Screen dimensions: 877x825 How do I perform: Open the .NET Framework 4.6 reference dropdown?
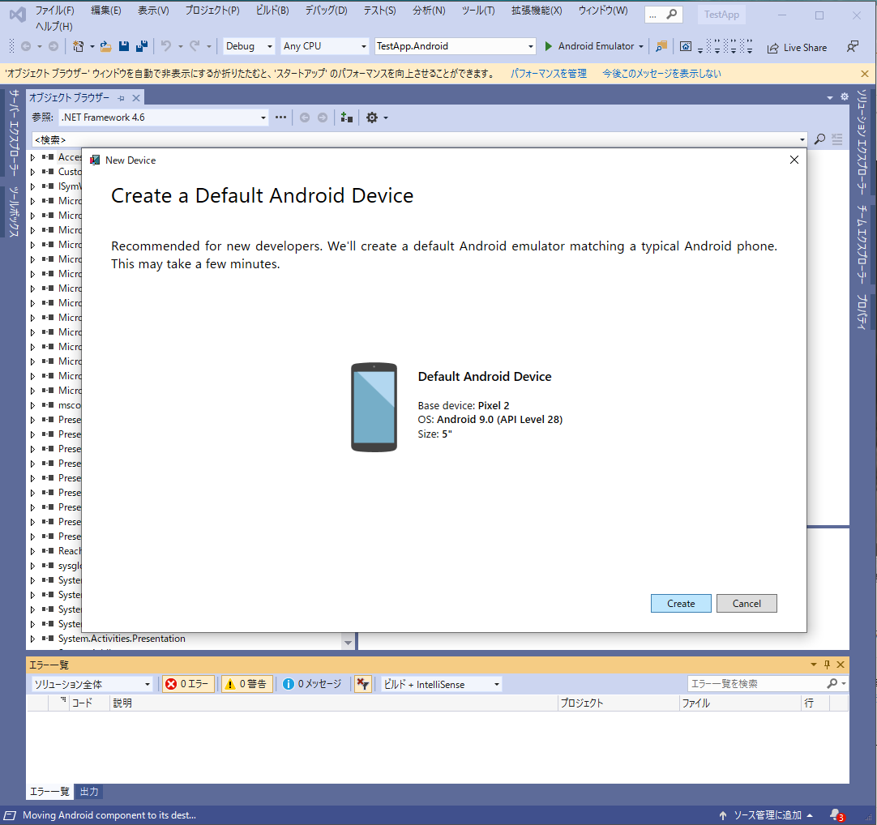263,118
